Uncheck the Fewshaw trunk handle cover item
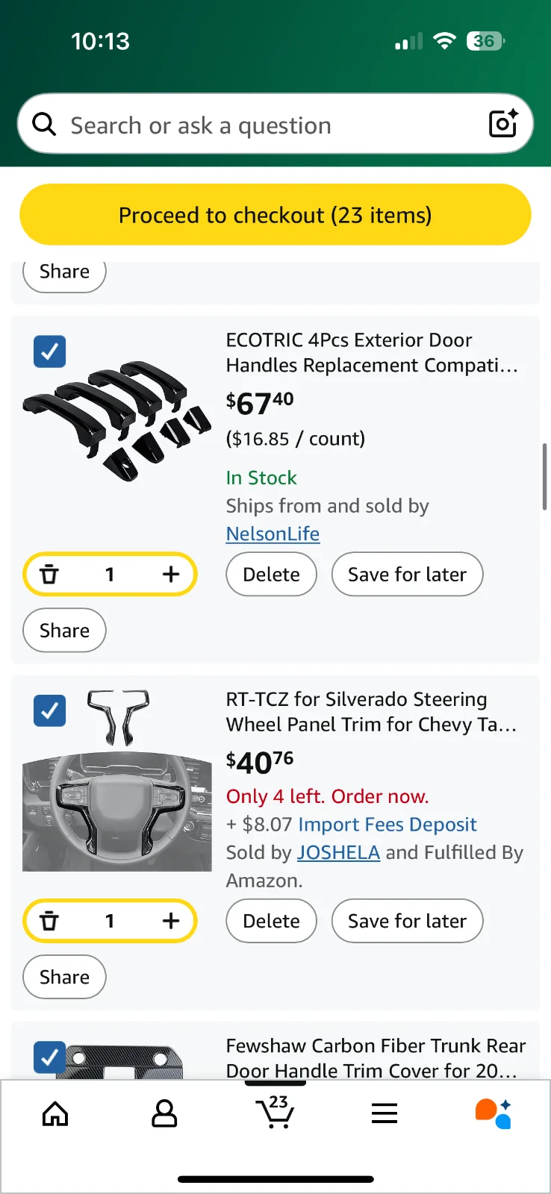The width and height of the screenshot is (551, 1194). pos(50,1057)
